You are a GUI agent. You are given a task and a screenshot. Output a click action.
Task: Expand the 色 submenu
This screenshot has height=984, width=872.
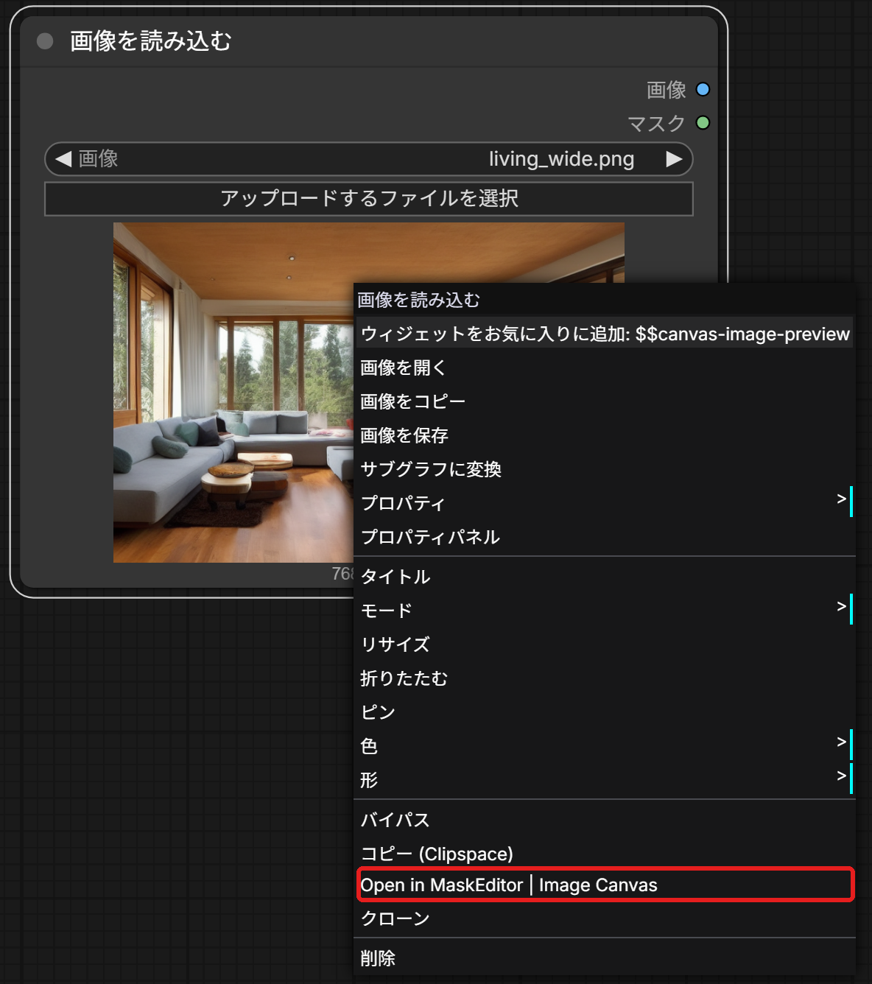point(605,746)
